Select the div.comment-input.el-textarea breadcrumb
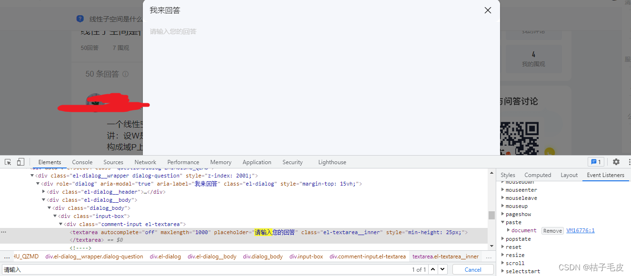 point(368,256)
